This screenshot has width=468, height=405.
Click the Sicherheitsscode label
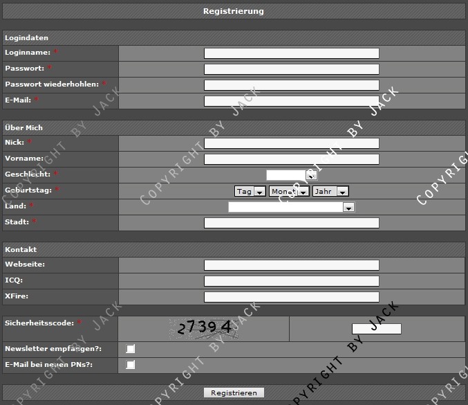point(39,323)
